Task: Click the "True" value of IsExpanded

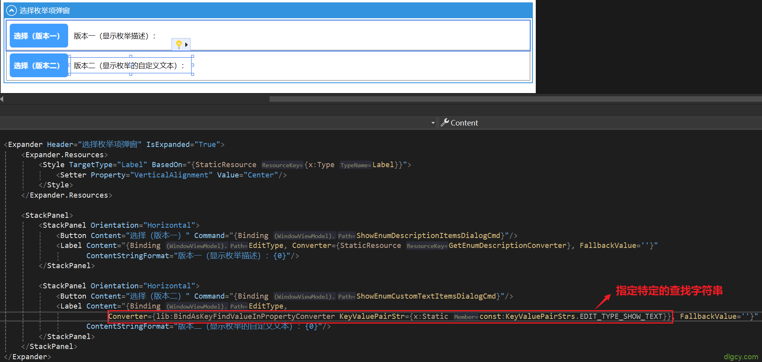Action: click(207, 145)
